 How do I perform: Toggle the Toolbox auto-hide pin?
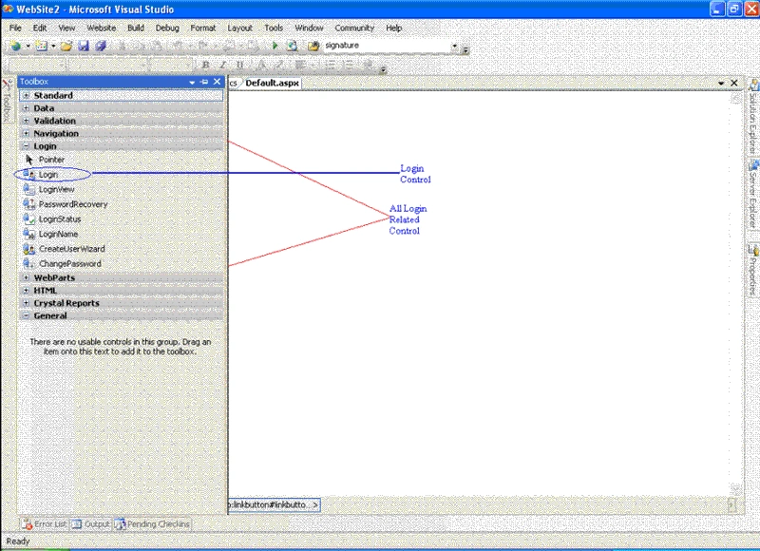(x=204, y=82)
